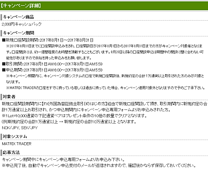Click the 2,000円キャッシュバック text

[22, 24]
